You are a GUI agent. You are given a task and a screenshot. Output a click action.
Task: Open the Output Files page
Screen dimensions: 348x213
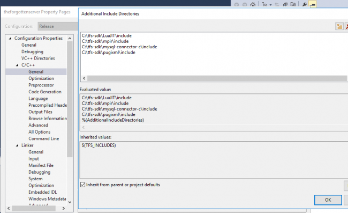(x=40, y=112)
